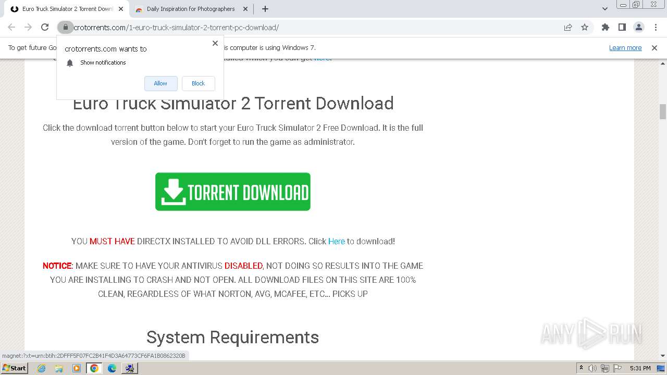Screen dimensions: 667x375
Task: Open Action Center flag icon
Action: [x=617, y=368]
